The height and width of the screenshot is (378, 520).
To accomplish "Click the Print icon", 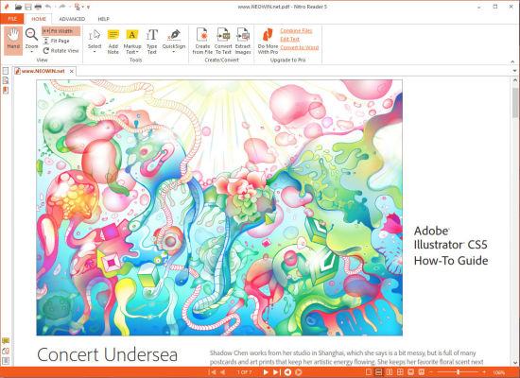I will coord(38,7).
